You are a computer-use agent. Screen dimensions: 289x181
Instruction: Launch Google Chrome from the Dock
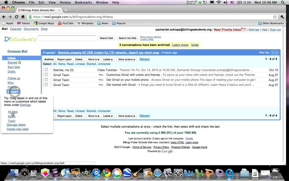[107, 173]
